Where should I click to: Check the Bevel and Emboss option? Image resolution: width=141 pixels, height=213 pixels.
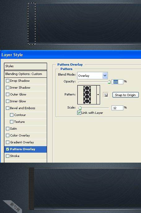pyautogui.click(x=7, y=108)
